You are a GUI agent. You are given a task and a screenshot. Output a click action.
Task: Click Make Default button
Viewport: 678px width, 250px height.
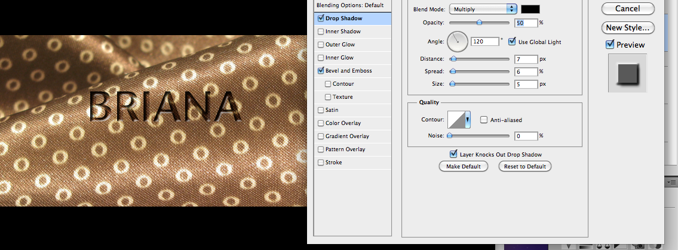[x=464, y=166]
